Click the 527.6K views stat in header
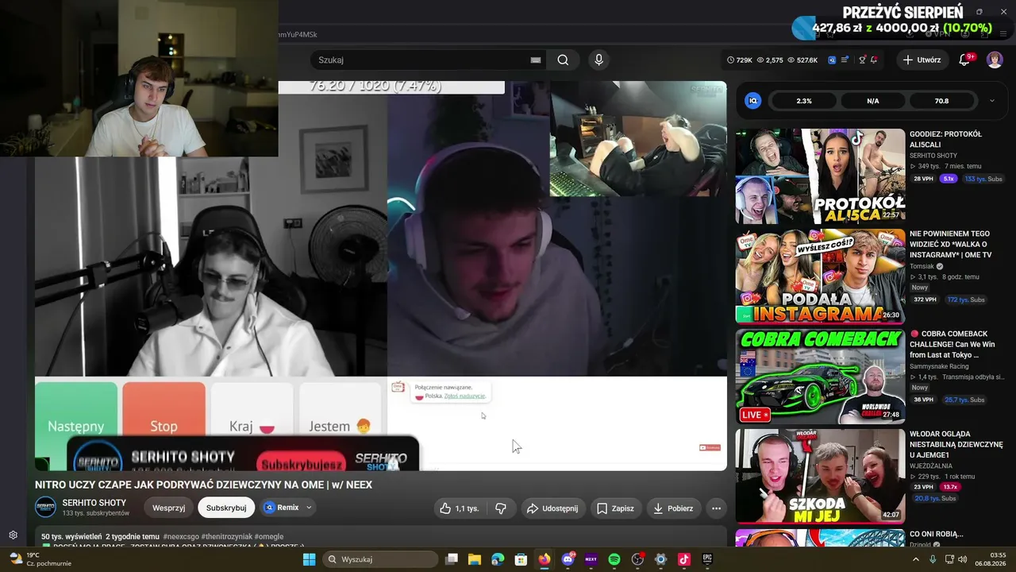 click(x=802, y=60)
